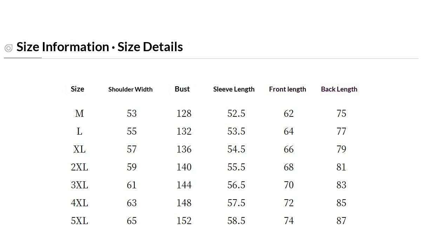Click the 2XL size row label
This screenshot has width=421, height=229.
79,167
